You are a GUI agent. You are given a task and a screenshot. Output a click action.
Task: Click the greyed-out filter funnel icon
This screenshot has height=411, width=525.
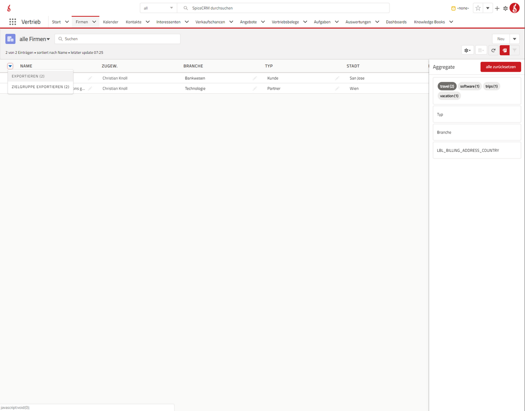tap(514, 50)
